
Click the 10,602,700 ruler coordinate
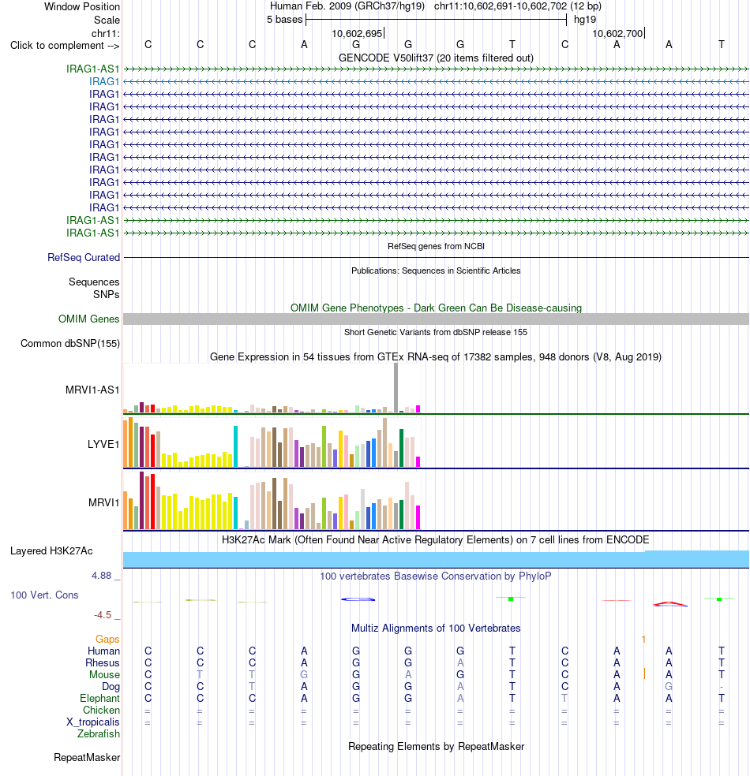click(x=617, y=34)
